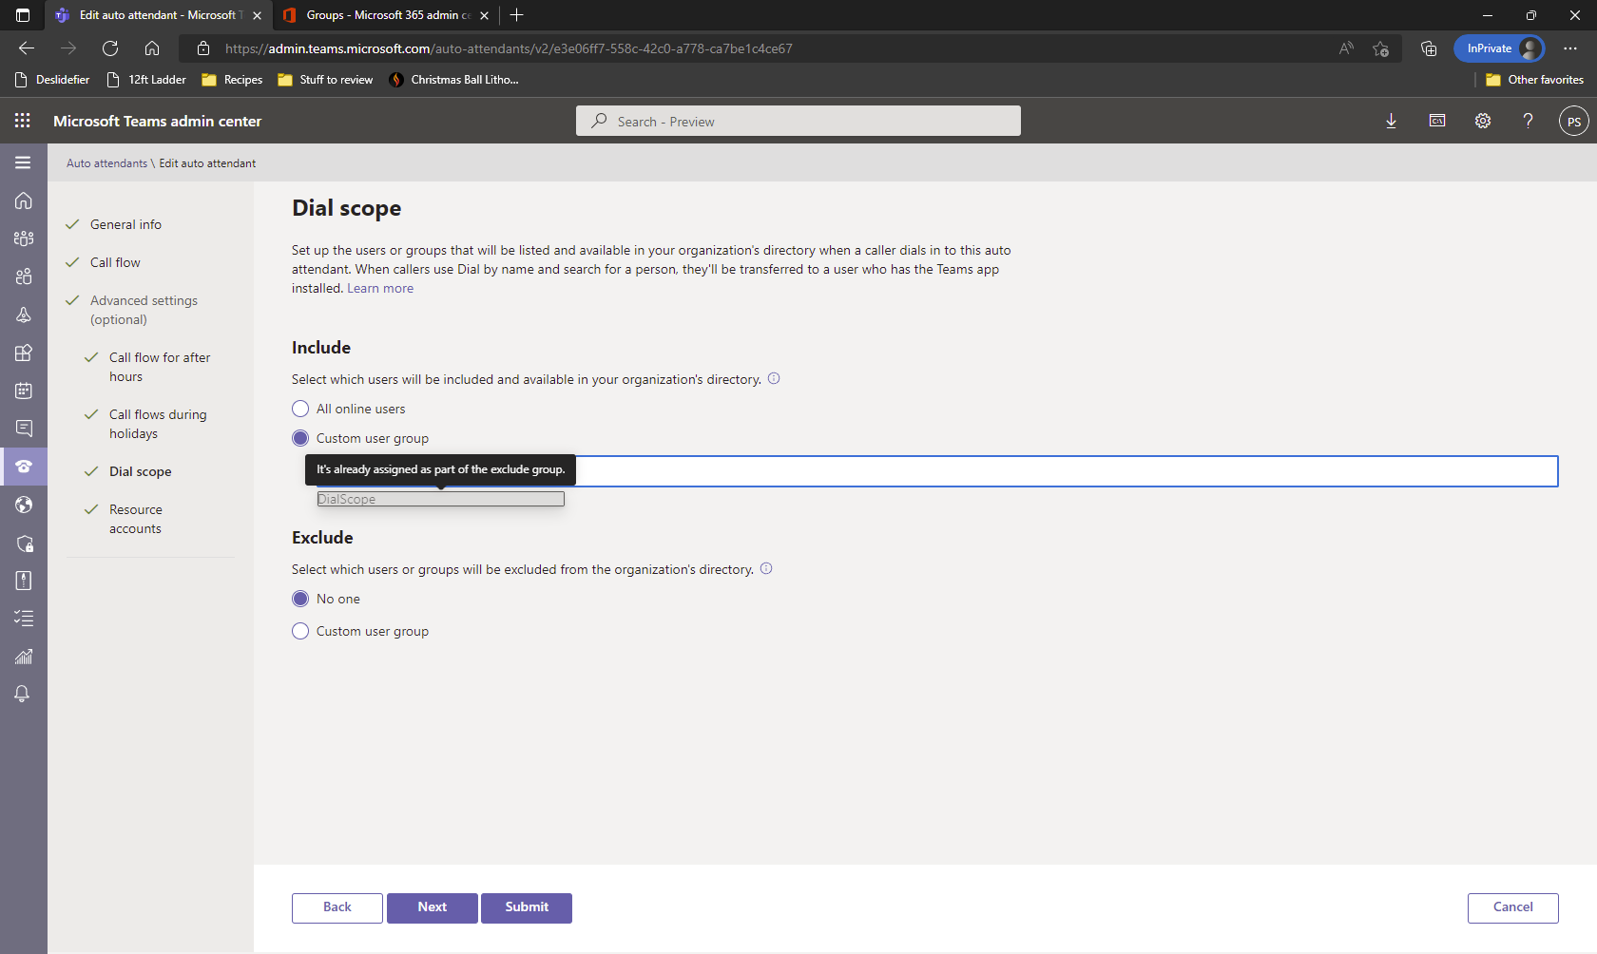Select Custom user group under Include
Screen dimensions: 1597x954
tap(360, 438)
